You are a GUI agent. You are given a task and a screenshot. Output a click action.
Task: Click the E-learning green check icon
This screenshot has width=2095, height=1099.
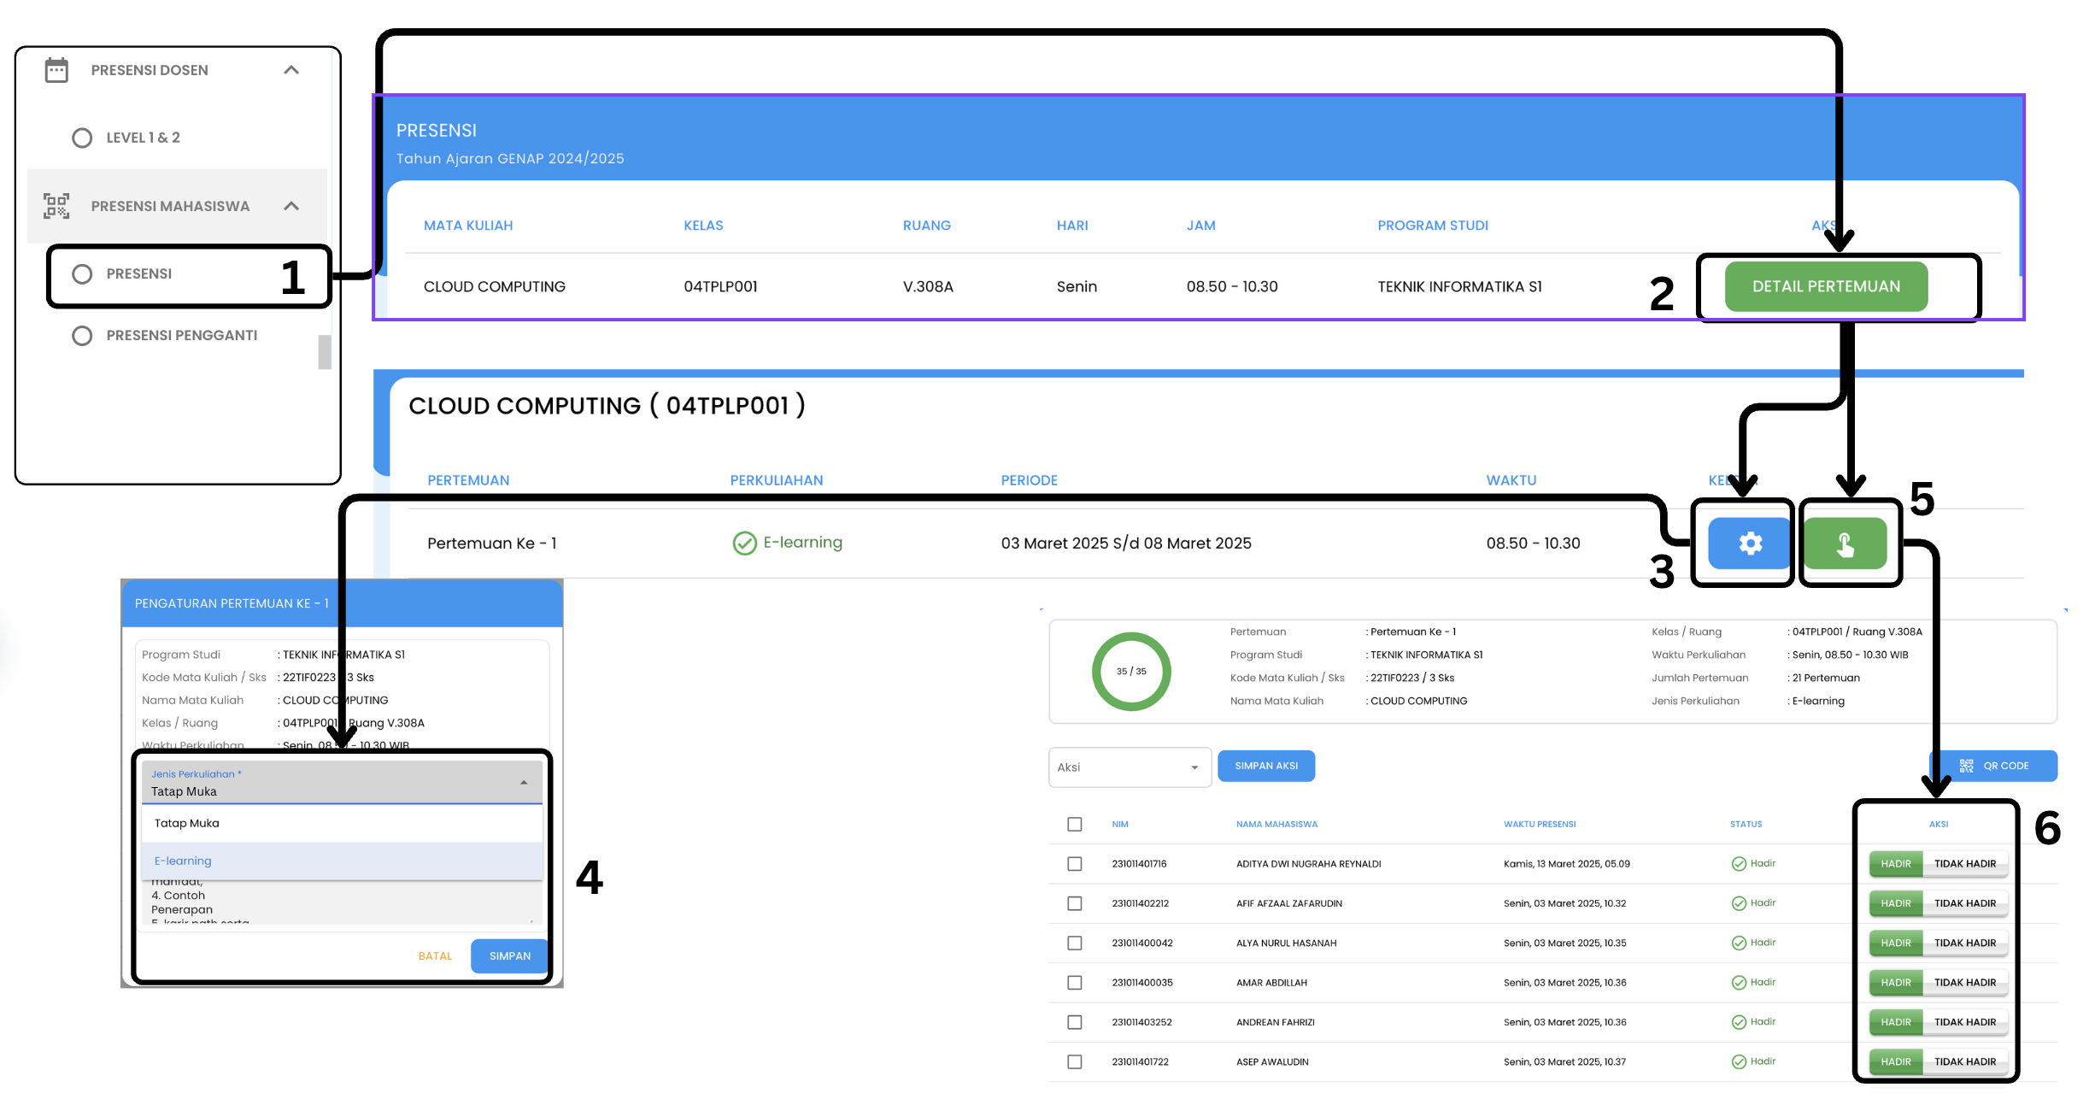point(744,544)
